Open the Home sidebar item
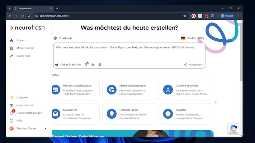Viewport: 255px width, 143px height. click(x=20, y=40)
